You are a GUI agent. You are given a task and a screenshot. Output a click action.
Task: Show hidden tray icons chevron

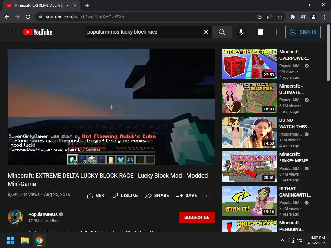coord(283,240)
